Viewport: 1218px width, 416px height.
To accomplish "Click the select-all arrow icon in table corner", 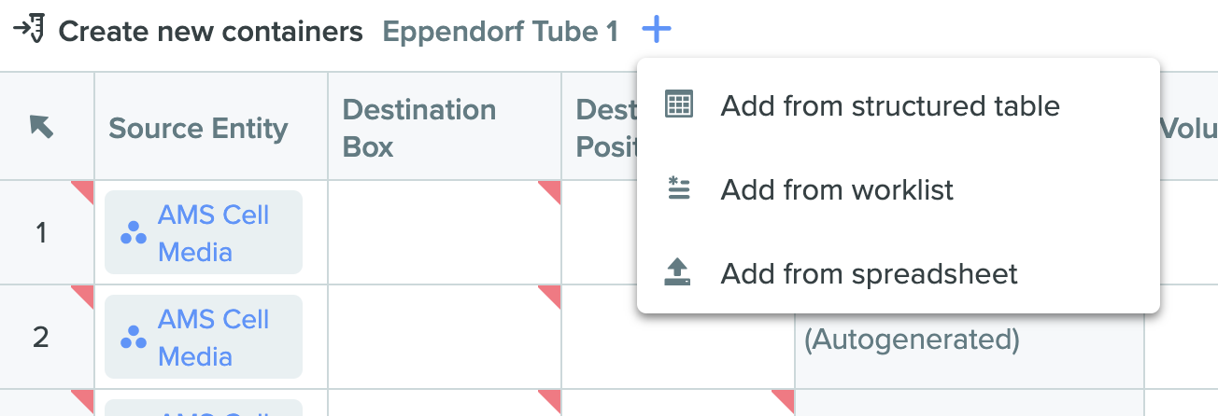I will [x=41, y=126].
